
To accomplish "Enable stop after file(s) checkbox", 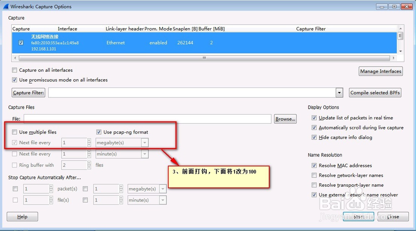I will 15,200.
